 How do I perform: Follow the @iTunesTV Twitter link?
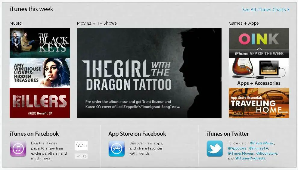259,148
